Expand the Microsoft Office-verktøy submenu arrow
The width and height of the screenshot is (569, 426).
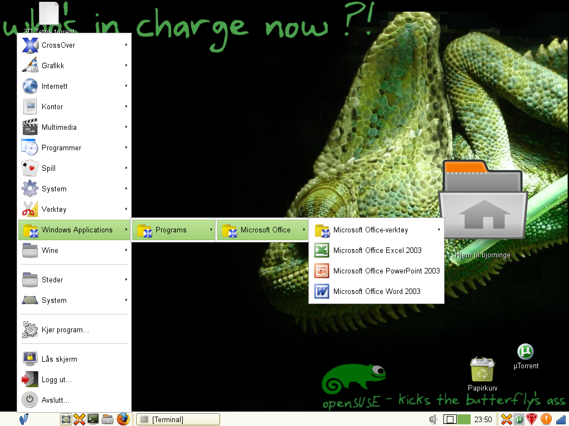coord(439,230)
